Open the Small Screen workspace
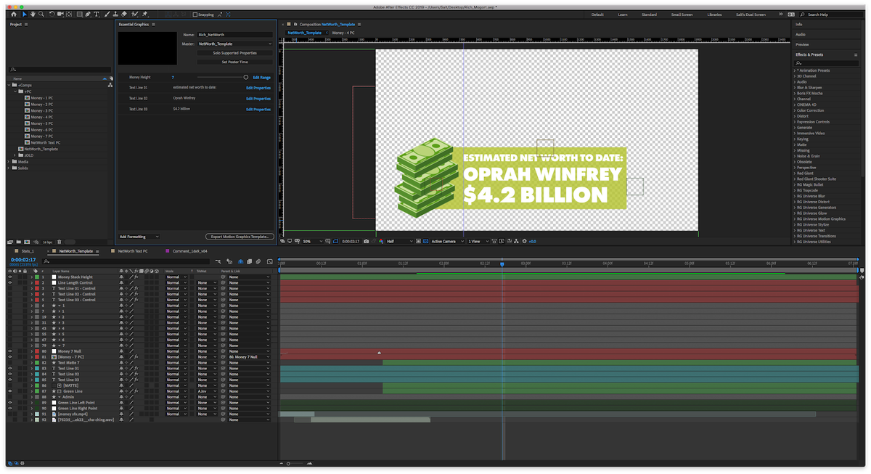 [682, 15]
